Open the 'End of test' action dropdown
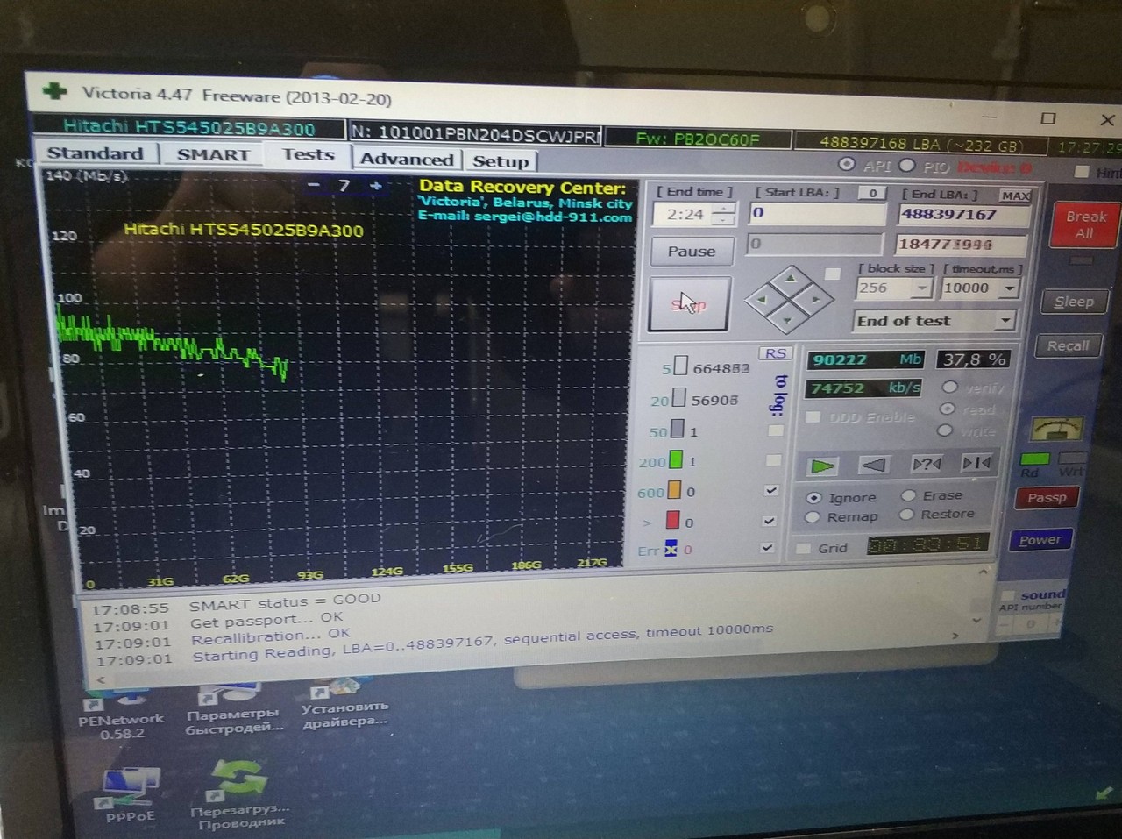Image resolution: width=1122 pixels, height=839 pixels. click(1004, 321)
